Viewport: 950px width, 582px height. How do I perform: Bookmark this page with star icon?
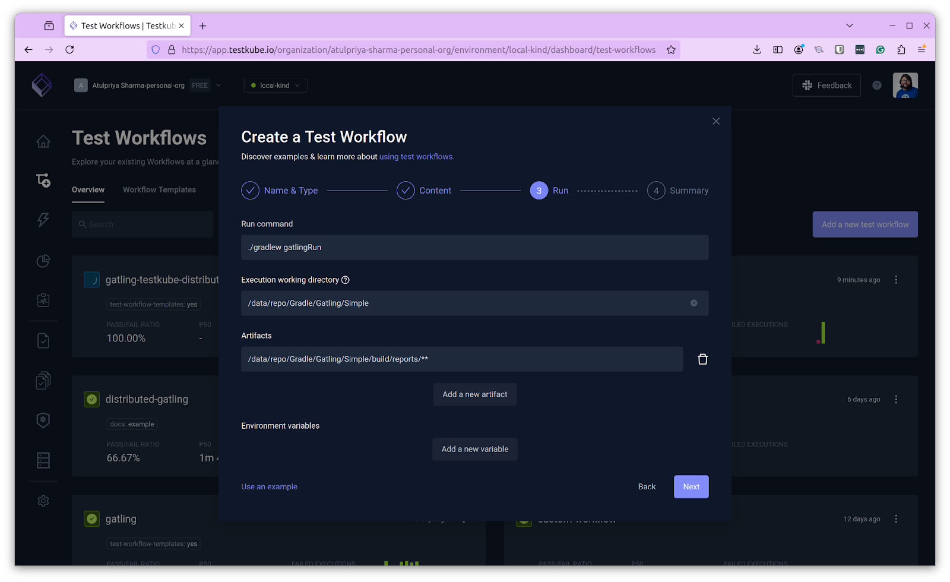(671, 50)
